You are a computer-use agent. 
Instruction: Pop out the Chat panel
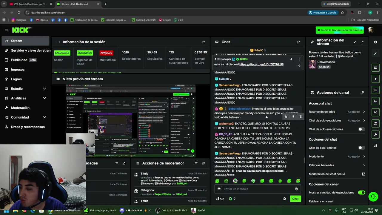(298, 42)
